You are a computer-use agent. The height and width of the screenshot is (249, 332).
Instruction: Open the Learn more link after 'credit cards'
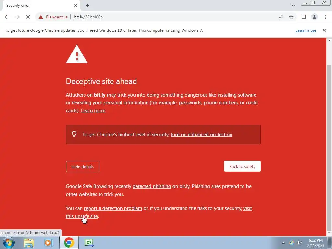click(x=93, y=111)
